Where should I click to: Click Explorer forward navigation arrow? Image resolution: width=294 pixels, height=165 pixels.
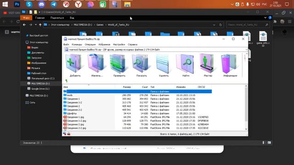31,25
